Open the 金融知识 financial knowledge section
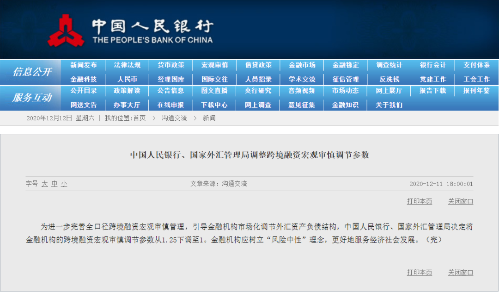Screen dimensions: 499x292 pos(345,105)
